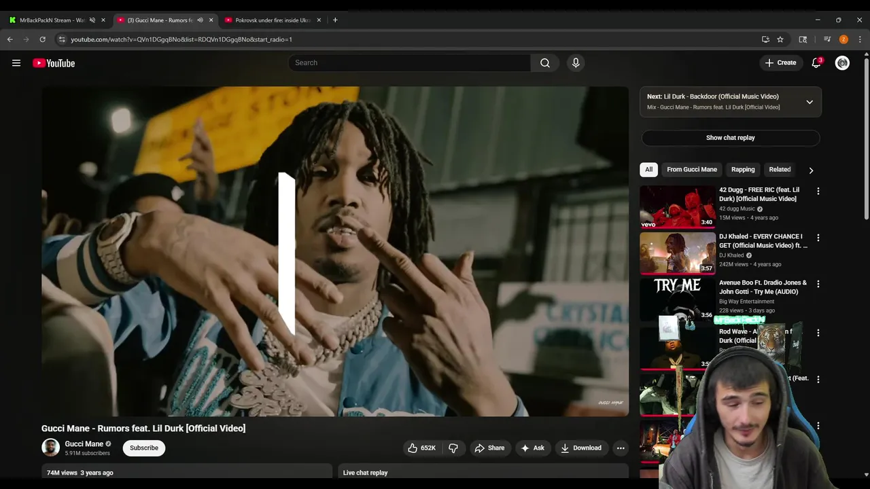Dislike the video with thumbs down

[453, 448]
